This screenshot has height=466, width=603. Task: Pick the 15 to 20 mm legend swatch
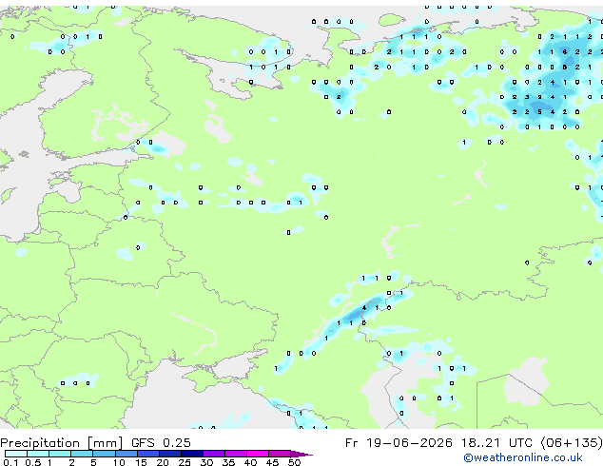pos(148,454)
